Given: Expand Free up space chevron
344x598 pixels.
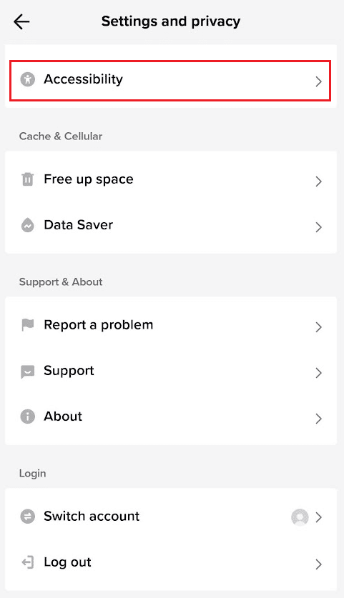Looking at the screenshot, I should pos(318,181).
